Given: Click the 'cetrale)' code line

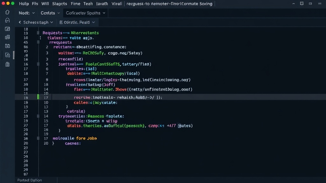Looking at the screenshot, I should coord(76,111).
